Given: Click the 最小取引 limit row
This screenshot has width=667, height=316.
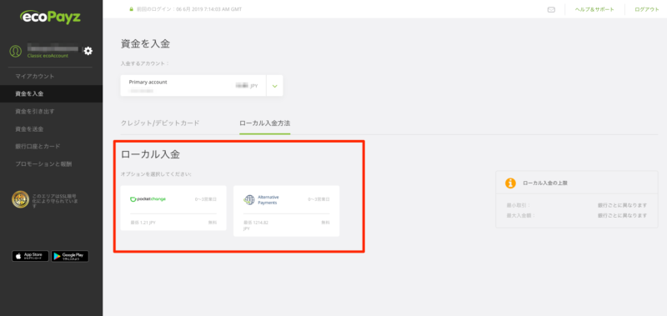Looking at the screenshot, I should 576,205.
